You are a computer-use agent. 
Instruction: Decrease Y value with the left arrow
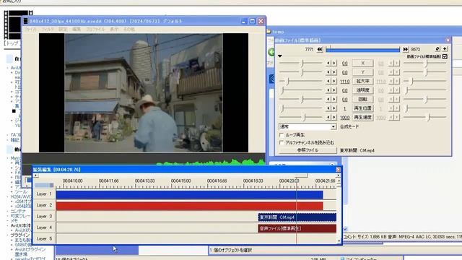(328, 72)
